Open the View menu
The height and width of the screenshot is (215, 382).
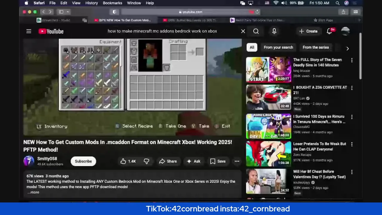click(x=76, y=3)
